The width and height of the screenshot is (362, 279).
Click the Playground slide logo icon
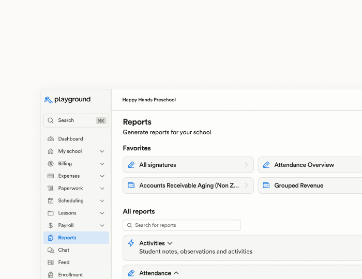tap(48, 100)
